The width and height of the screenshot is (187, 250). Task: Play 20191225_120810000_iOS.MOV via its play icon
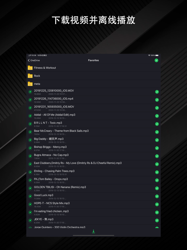(x=30, y=92)
